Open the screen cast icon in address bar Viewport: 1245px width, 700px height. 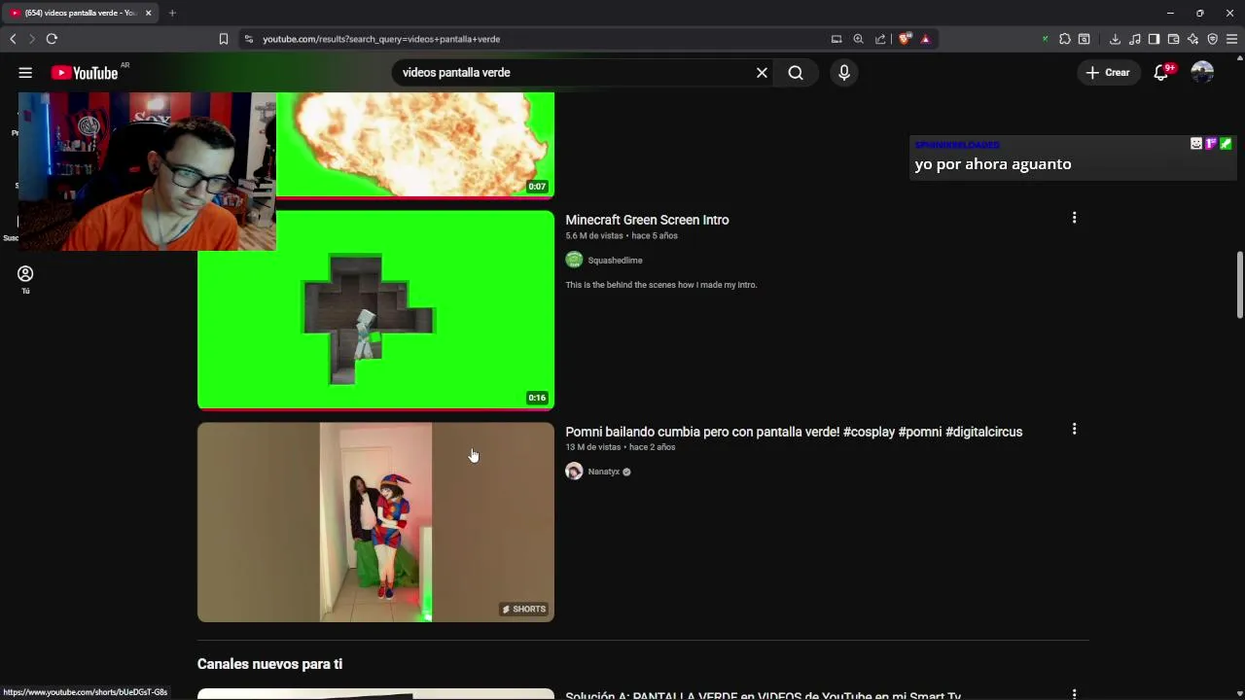point(836,39)
